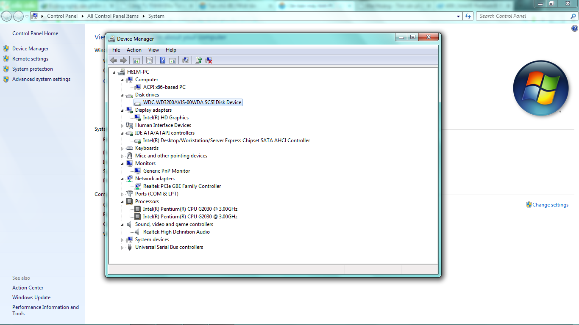Screen dimensions: 579x325
Task: Select 'Ports (COM & LPT)' label
Action: pos(157,194)
